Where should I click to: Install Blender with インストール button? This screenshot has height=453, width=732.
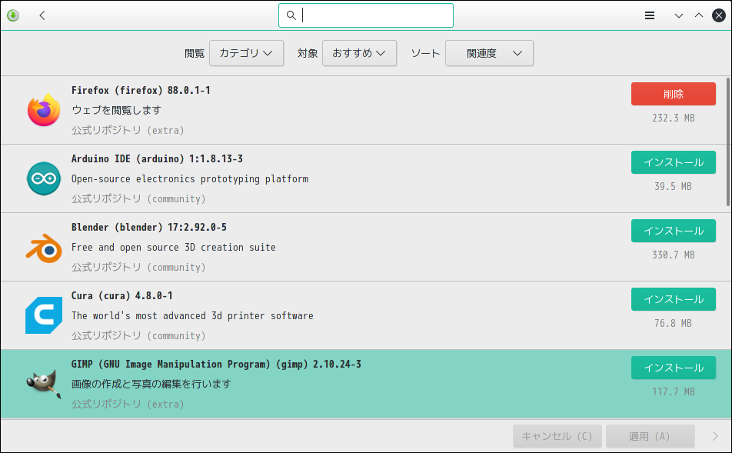click(674, 231)
